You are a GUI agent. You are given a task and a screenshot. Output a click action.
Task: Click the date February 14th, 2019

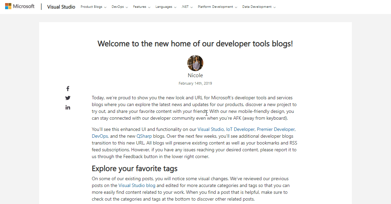pyautogui.click(x=195, y=83)
